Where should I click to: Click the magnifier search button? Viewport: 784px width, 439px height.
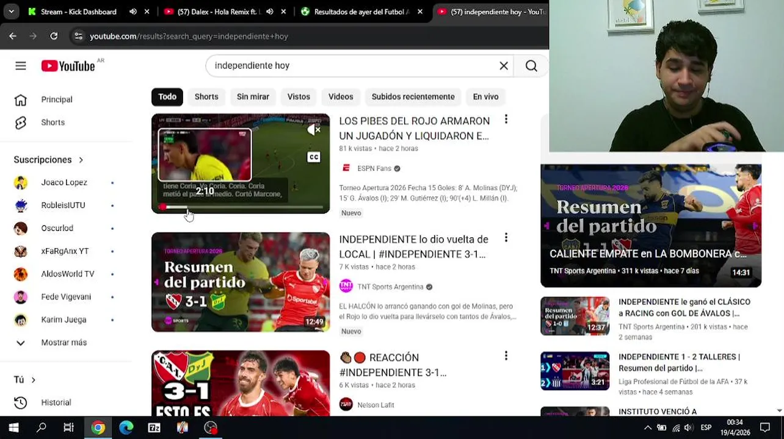pos(531,66)
